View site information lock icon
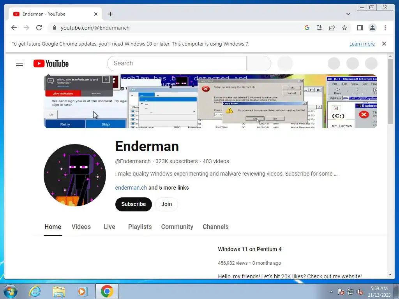399x299 pixels. (x=54, y=28)
